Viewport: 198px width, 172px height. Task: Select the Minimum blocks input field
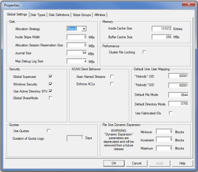(165, 132)
